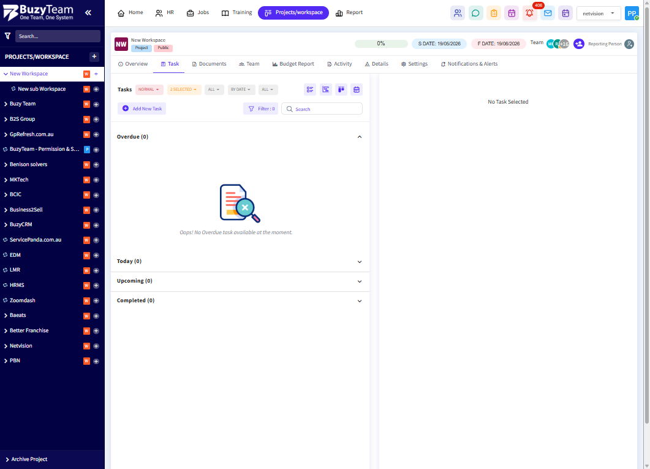Open the first ALL dropdown after 2 SELECTED
The width and height of the screenshot is (650, 469).
click(x=214, y=90)
